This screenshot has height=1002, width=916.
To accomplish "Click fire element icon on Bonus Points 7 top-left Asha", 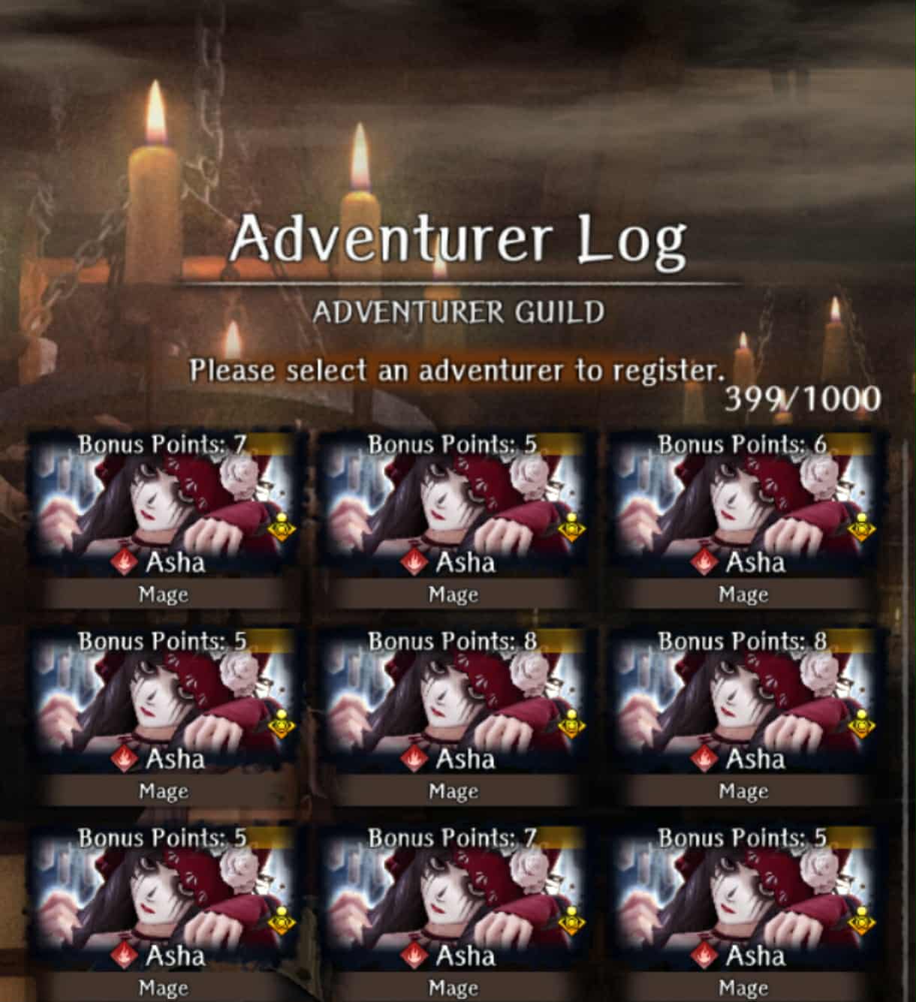I will [125, 562].
